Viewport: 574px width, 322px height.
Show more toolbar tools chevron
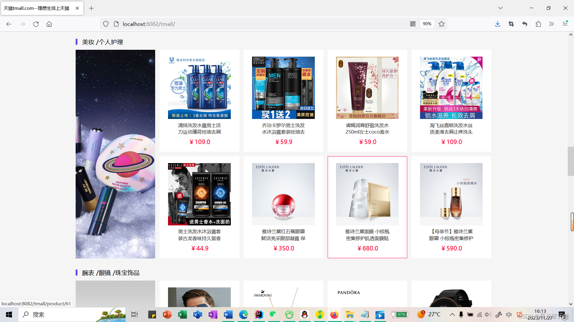(552, 24)
